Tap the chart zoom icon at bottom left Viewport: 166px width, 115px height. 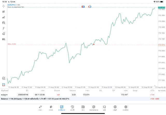click(x=4, y=78)
